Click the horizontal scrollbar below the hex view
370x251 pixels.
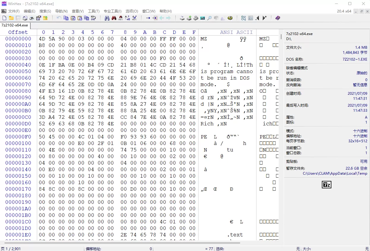(119, 243)
